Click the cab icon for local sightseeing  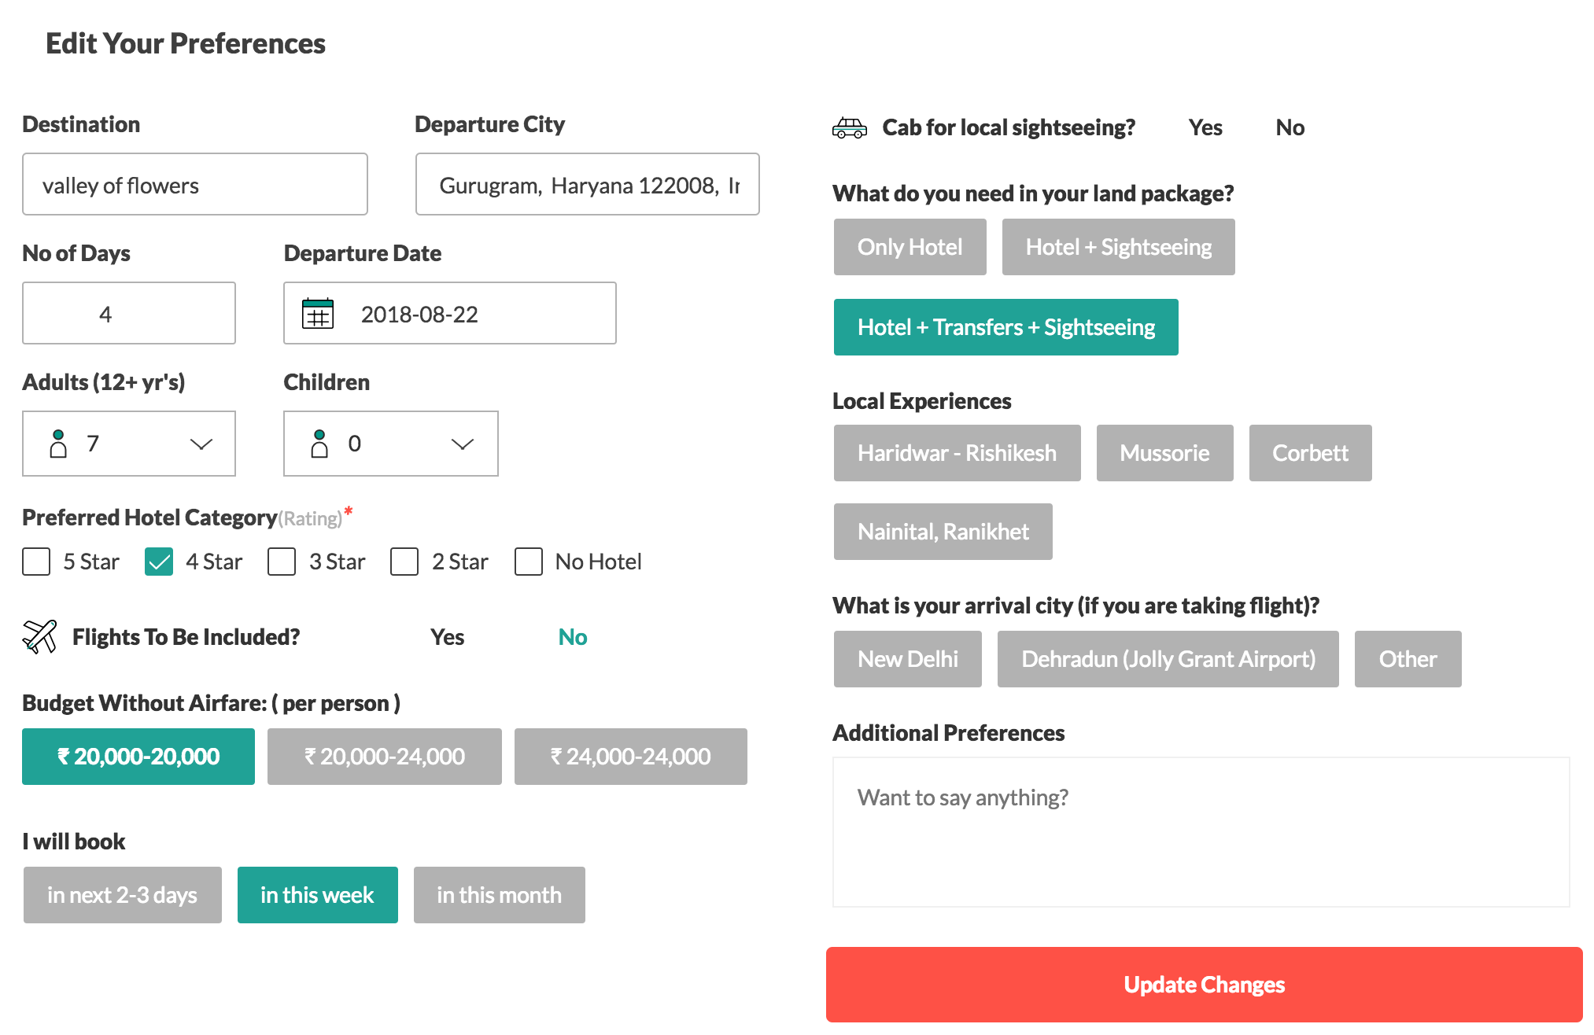pyautogui.click(x=849, y=127)
